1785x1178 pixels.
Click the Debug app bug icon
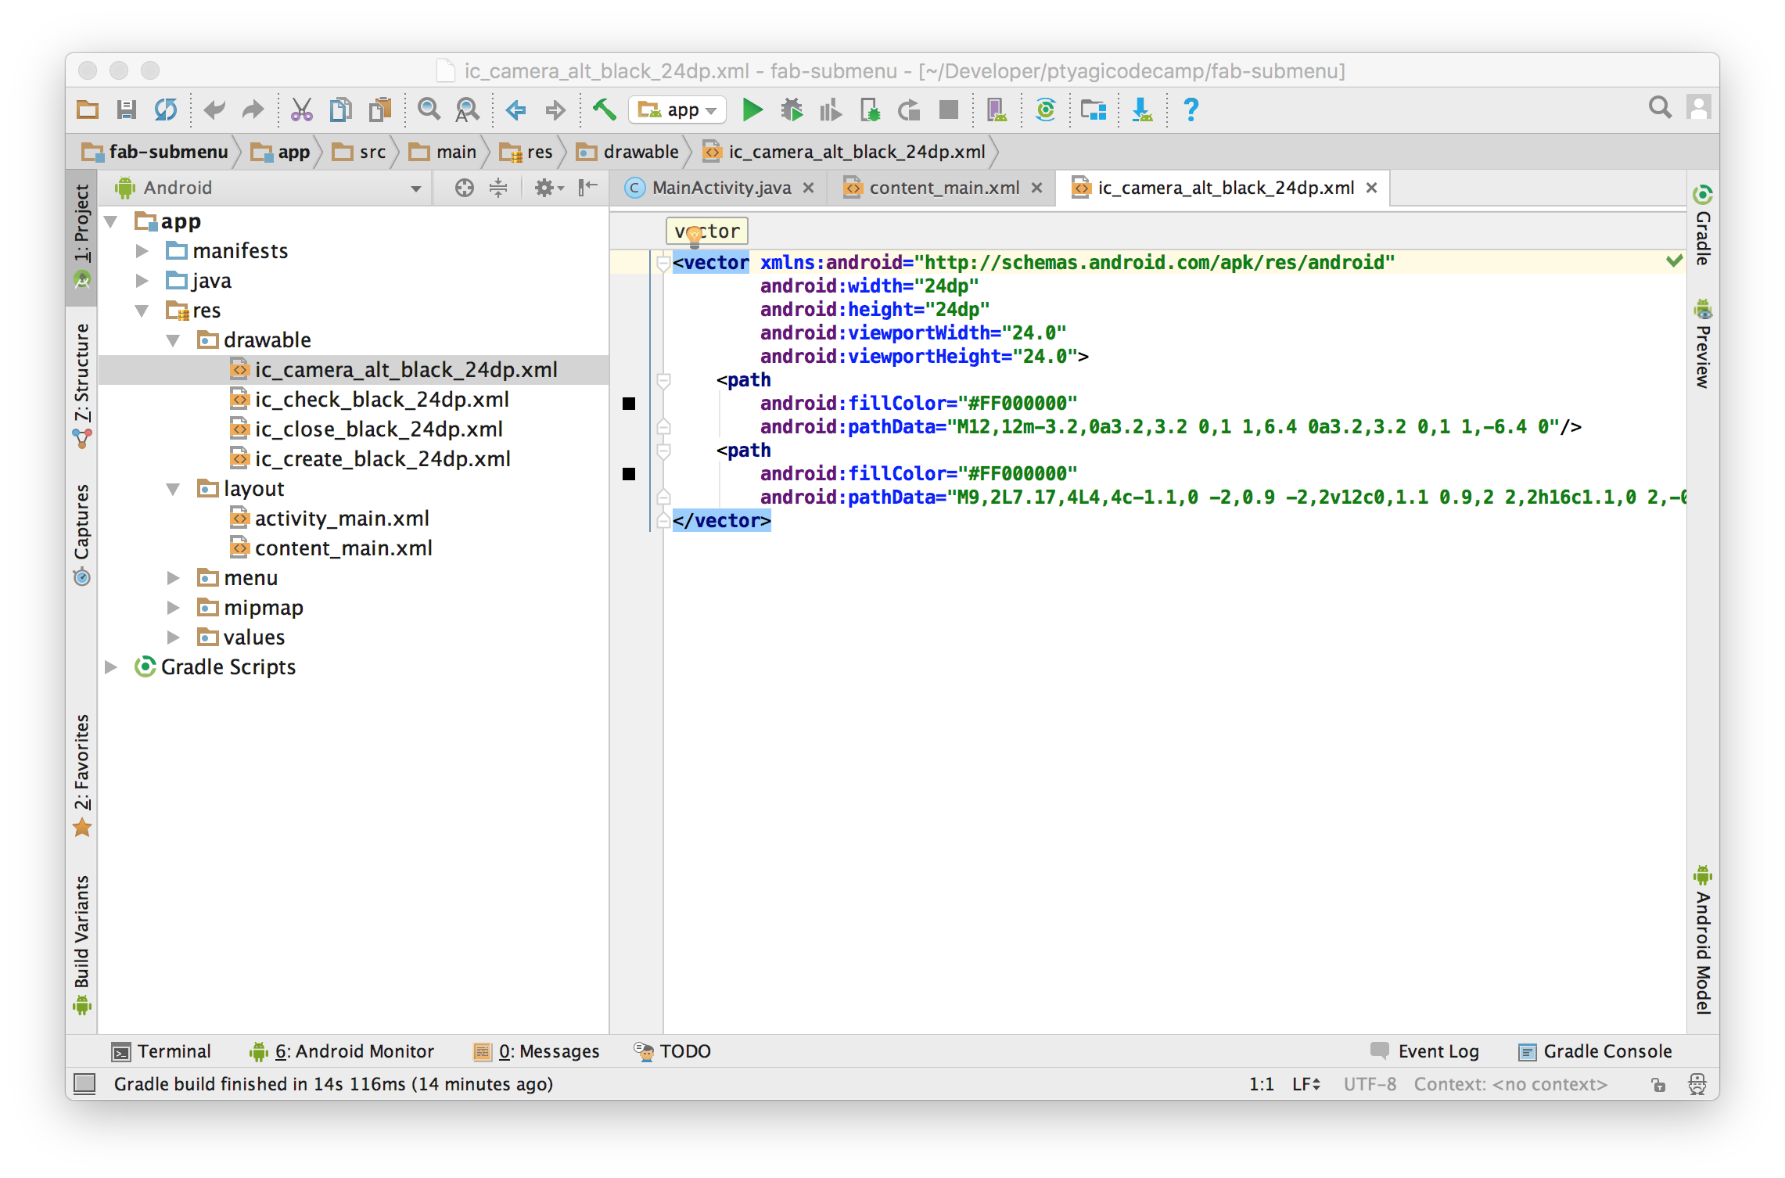(792, 110)
